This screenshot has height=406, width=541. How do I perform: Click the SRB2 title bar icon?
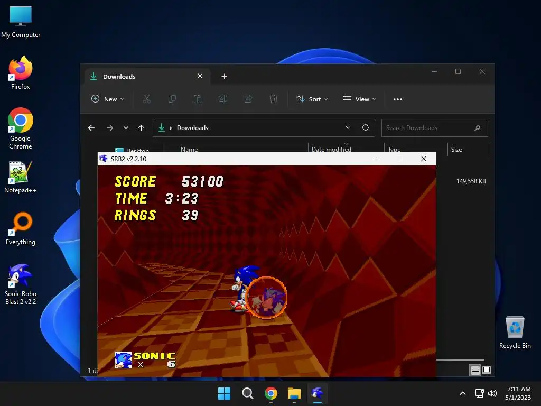[104, 159]
